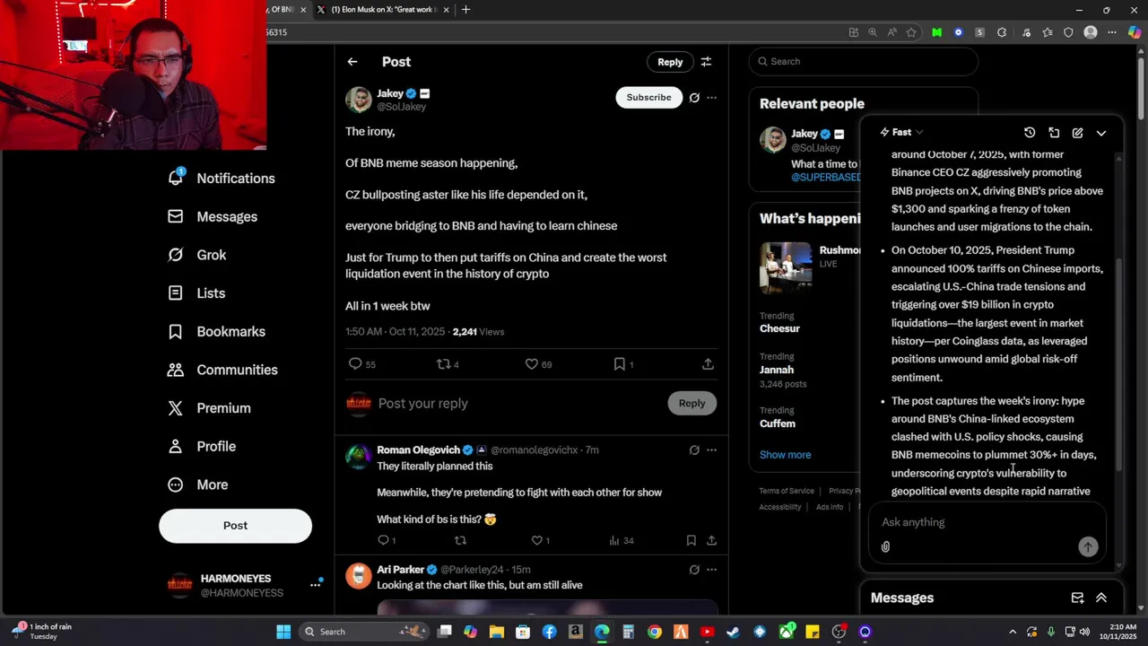Open more options menu on Jakey's post

[711, 97]
